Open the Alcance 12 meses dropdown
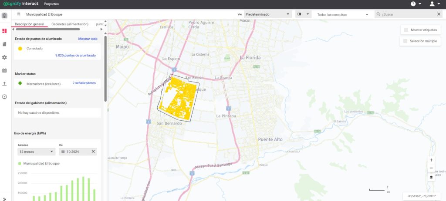Screen dimensions: 446x201 [x=36, y=152]
